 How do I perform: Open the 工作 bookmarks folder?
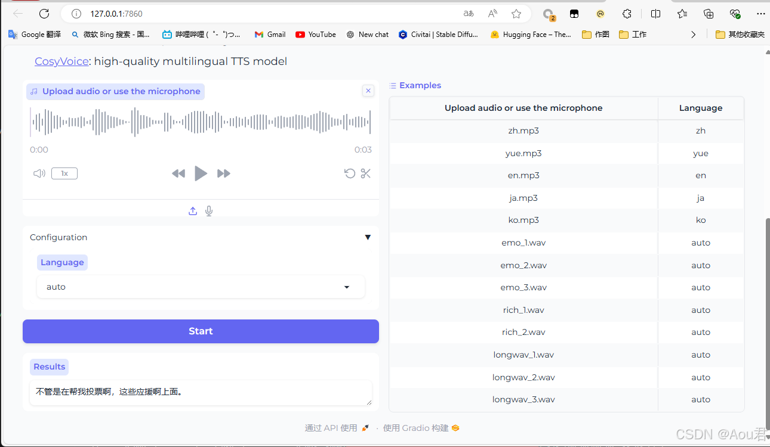coord(633,35)
